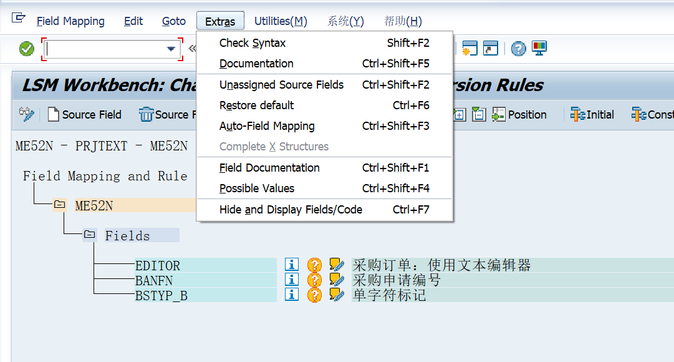
Task: Select Field Documentation menu entry
Action: click(325, 168)
